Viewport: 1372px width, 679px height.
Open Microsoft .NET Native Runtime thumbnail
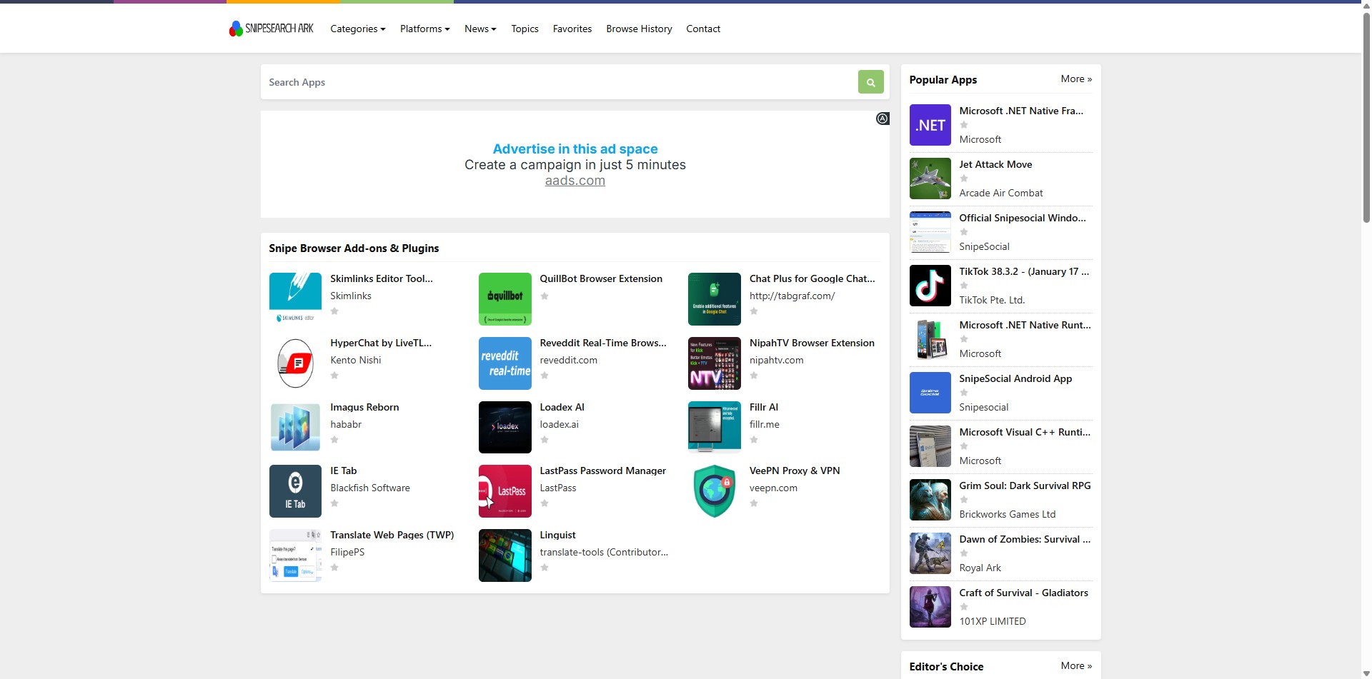pyautogui.click(x=930, y=339)
